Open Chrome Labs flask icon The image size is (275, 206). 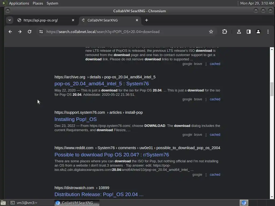(239, 32)
